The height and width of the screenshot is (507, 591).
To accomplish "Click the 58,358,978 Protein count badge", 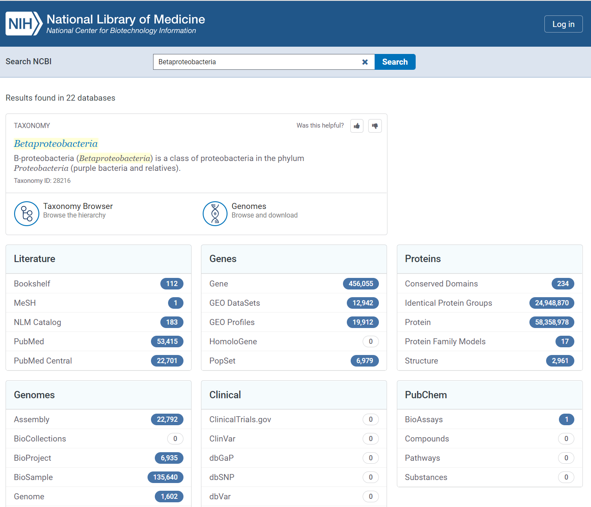I will click(552, 322).
